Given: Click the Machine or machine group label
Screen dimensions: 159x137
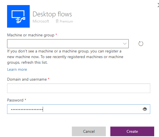Looking at the screenshot, I should (x=31, y=35).
